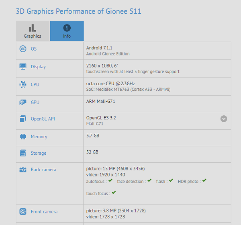The image size is (241, 225).
Task: Click the Memory chip icon
Action: coord(23,137)
